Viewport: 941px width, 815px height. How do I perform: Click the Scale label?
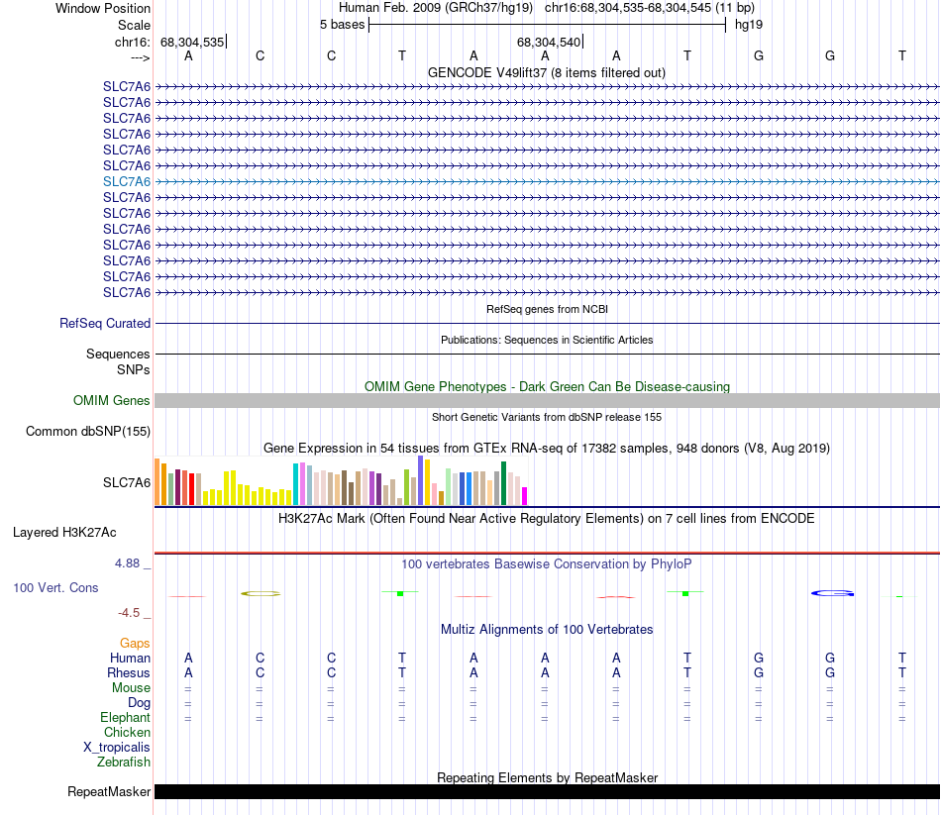134,25
